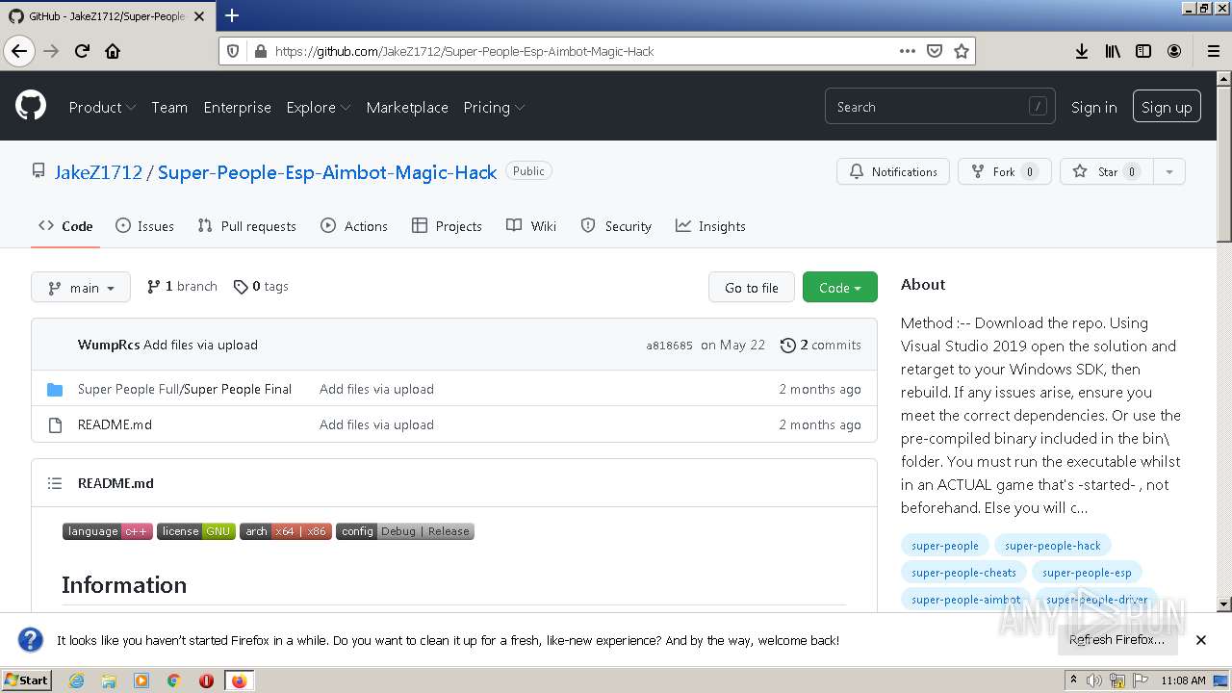Focus the GitHub Search input field
The image size is (1232, 693).
click(939, 107)
